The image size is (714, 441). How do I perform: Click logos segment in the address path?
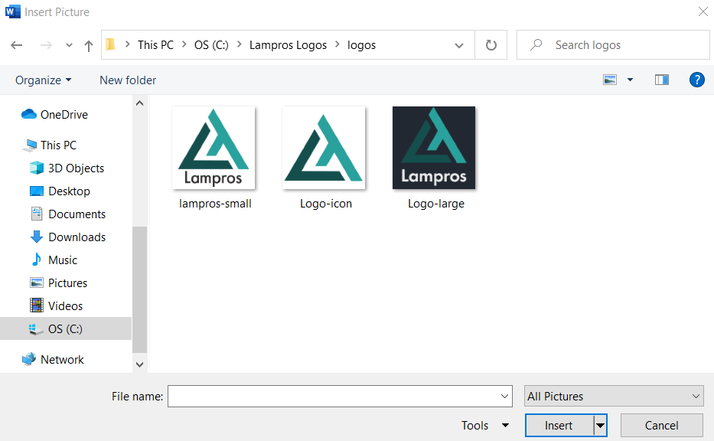[x=361, y=45]
